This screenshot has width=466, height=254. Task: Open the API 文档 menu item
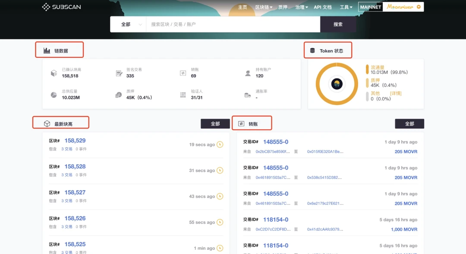[323, 7]
